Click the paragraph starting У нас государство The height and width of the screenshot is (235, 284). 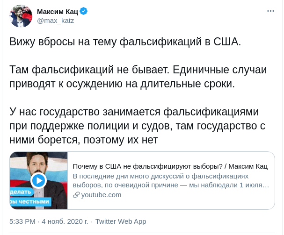point(137,126)
